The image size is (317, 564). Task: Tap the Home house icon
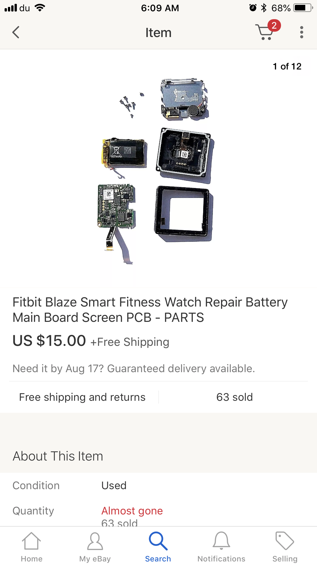tap(31, 541)
